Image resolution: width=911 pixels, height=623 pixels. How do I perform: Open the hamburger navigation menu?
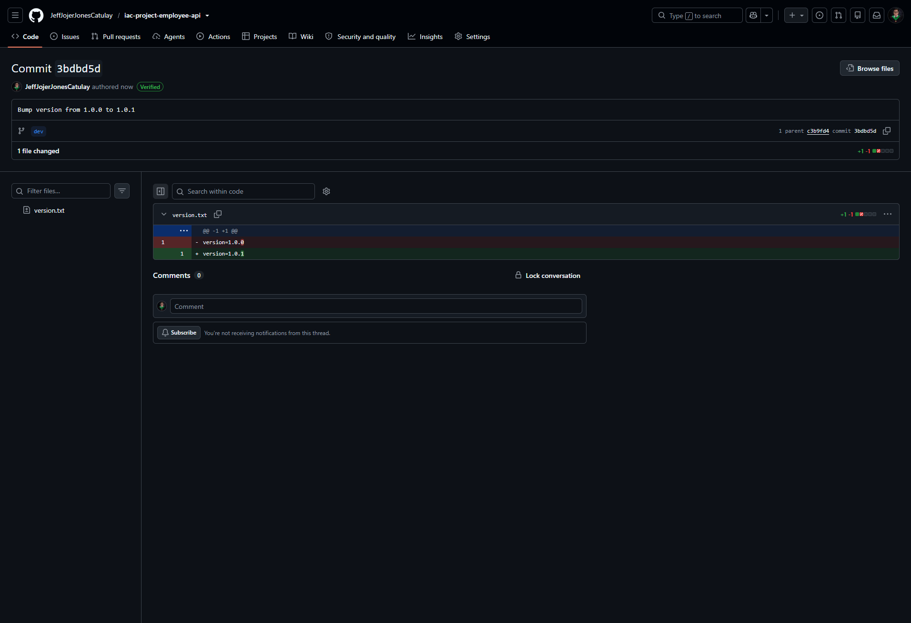pyautogui.click(x=15, y=15)
